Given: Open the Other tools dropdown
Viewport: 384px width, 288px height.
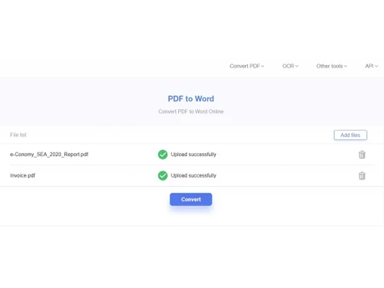Looking at the screenshot, I should coord(332,66).
